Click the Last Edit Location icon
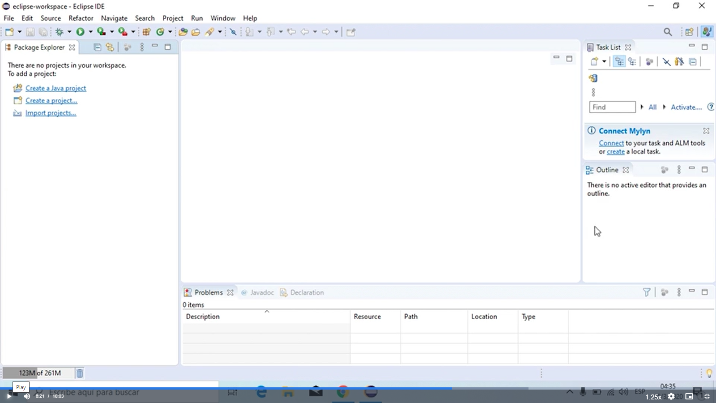 [292, 32]
